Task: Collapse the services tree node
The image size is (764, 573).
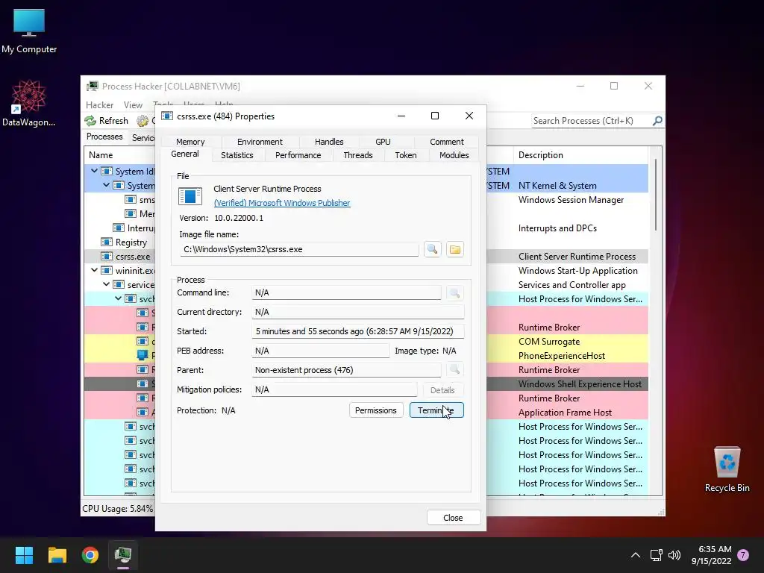Action: 106,284
